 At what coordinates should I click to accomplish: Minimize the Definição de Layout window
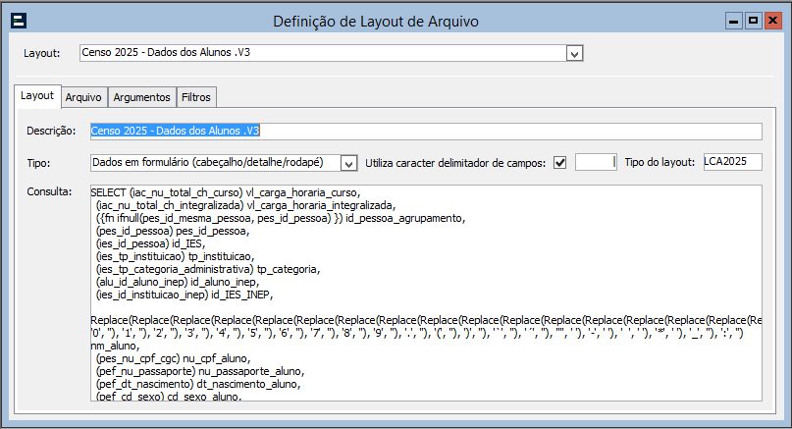[734, 21]
